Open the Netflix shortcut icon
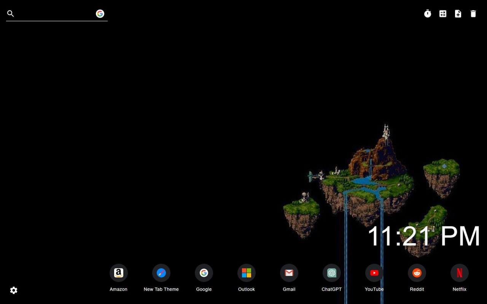Viewport: 487px width, 304px height. [460, 273]
